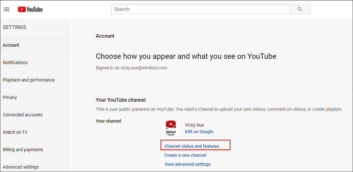Click the Vicky Xue channel avatar

(171, 128)
